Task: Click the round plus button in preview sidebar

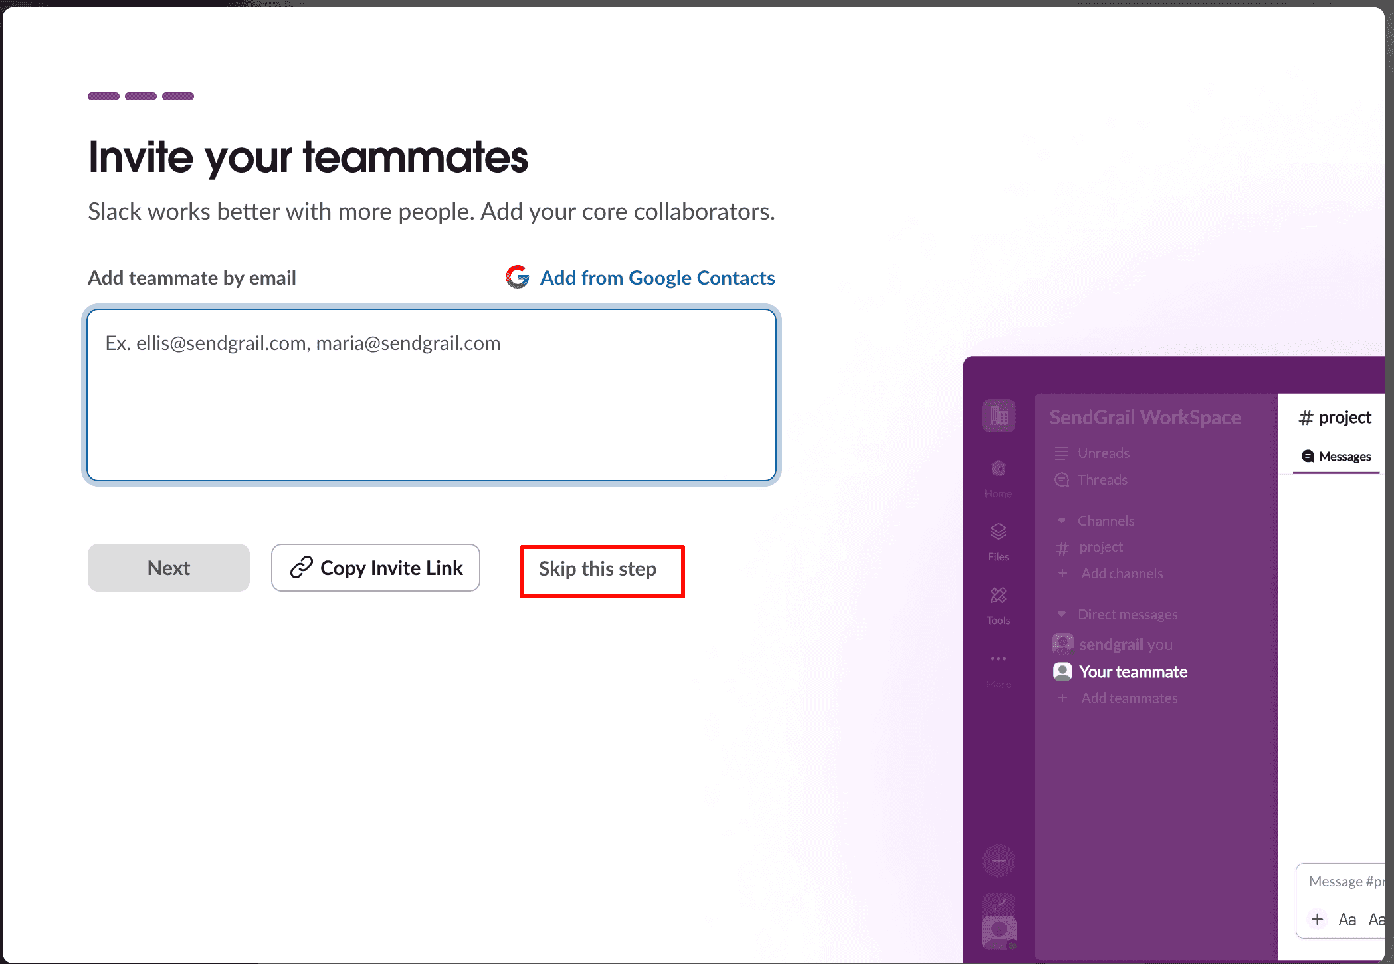Action: (x=999, y=861)
